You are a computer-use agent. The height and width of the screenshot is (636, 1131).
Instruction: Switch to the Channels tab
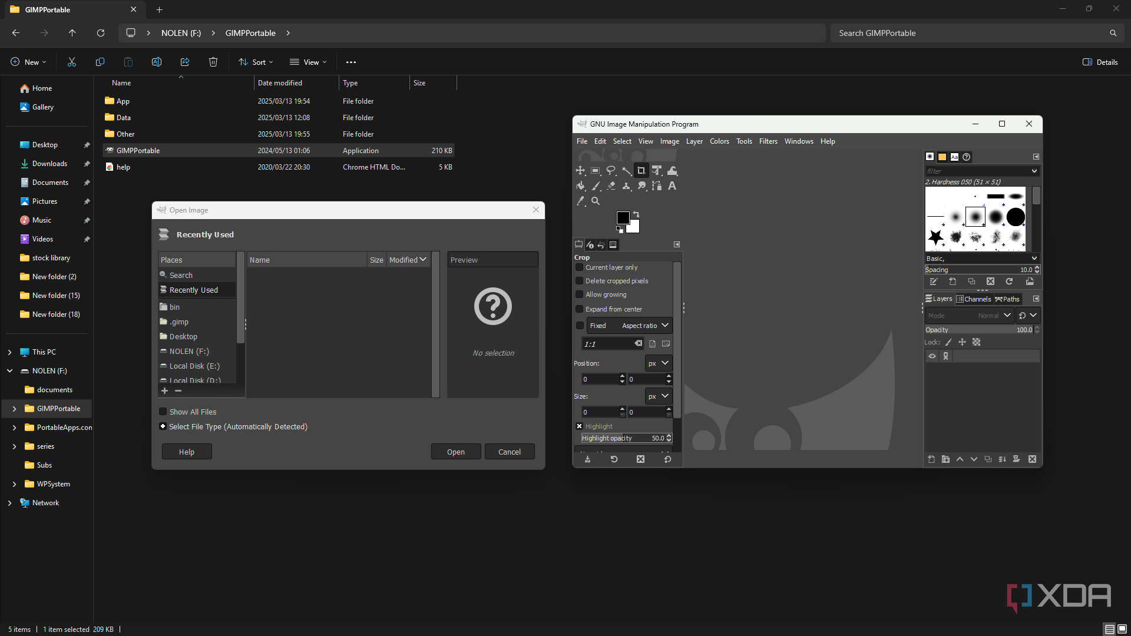pyautogui.click(x=974, y=299)
